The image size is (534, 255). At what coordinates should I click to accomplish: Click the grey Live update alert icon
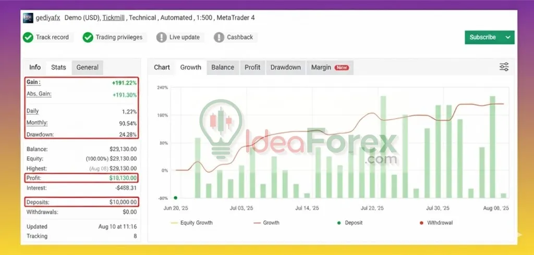pos(162,37)
